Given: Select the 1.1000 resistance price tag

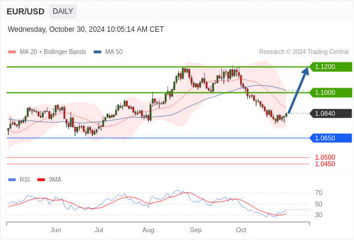Looking at the screenshot, I should [331, 92].
